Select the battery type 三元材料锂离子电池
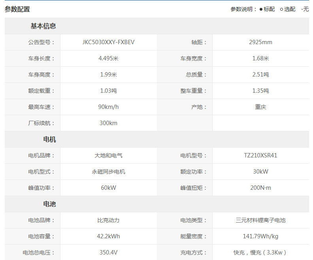The width and height of the screenshot is (313, 260). click(x=260, y=220)
